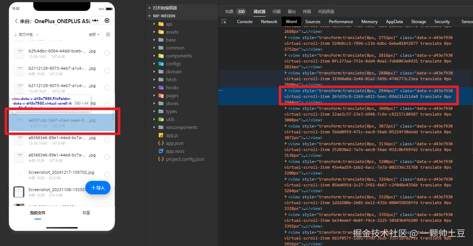Select a83663e6 file dated 今天 10:29 radio

(107, 157)
